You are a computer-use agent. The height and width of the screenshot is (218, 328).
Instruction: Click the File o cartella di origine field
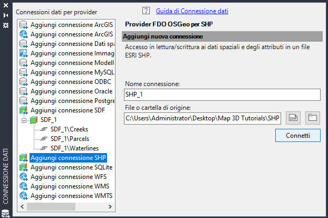pos(203,118)
